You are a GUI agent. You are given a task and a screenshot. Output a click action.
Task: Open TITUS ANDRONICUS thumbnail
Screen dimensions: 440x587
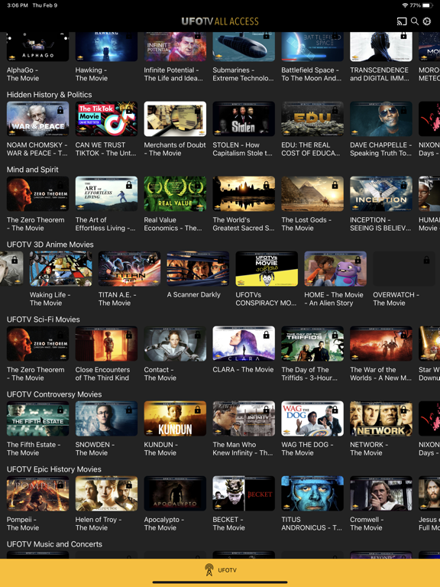click(312, 493)
